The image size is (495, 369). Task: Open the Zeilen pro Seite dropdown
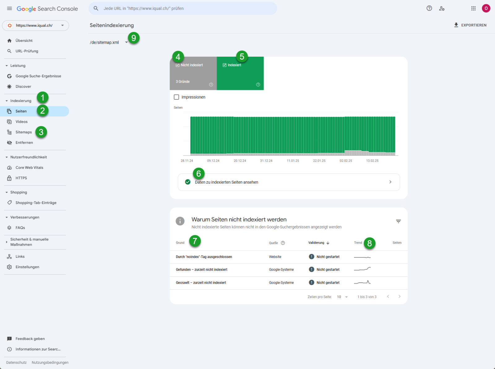tap(342, 297)
